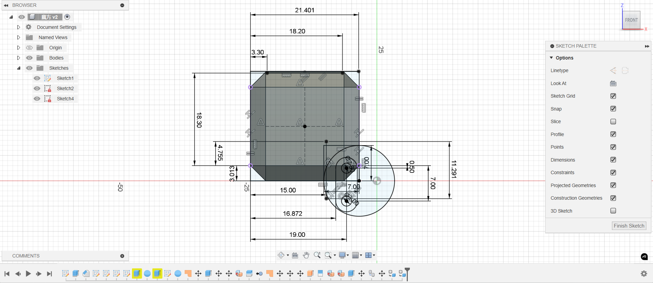Toggle the Dimensions checkbox
The height and width of the screenshot is (283, 653).
tap(613, 160)
